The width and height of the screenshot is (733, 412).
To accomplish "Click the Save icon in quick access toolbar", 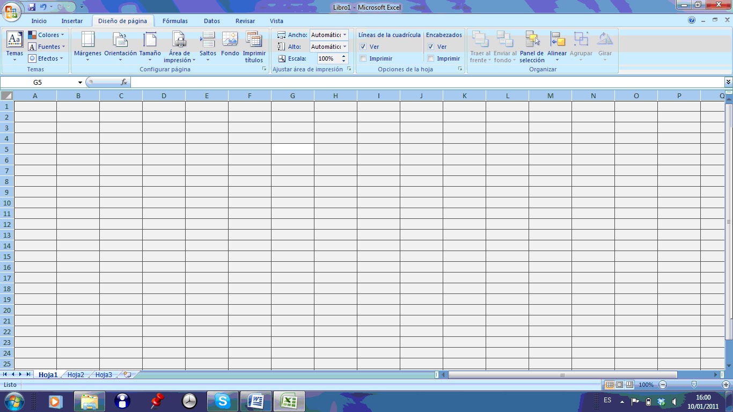I will (32, 7).
